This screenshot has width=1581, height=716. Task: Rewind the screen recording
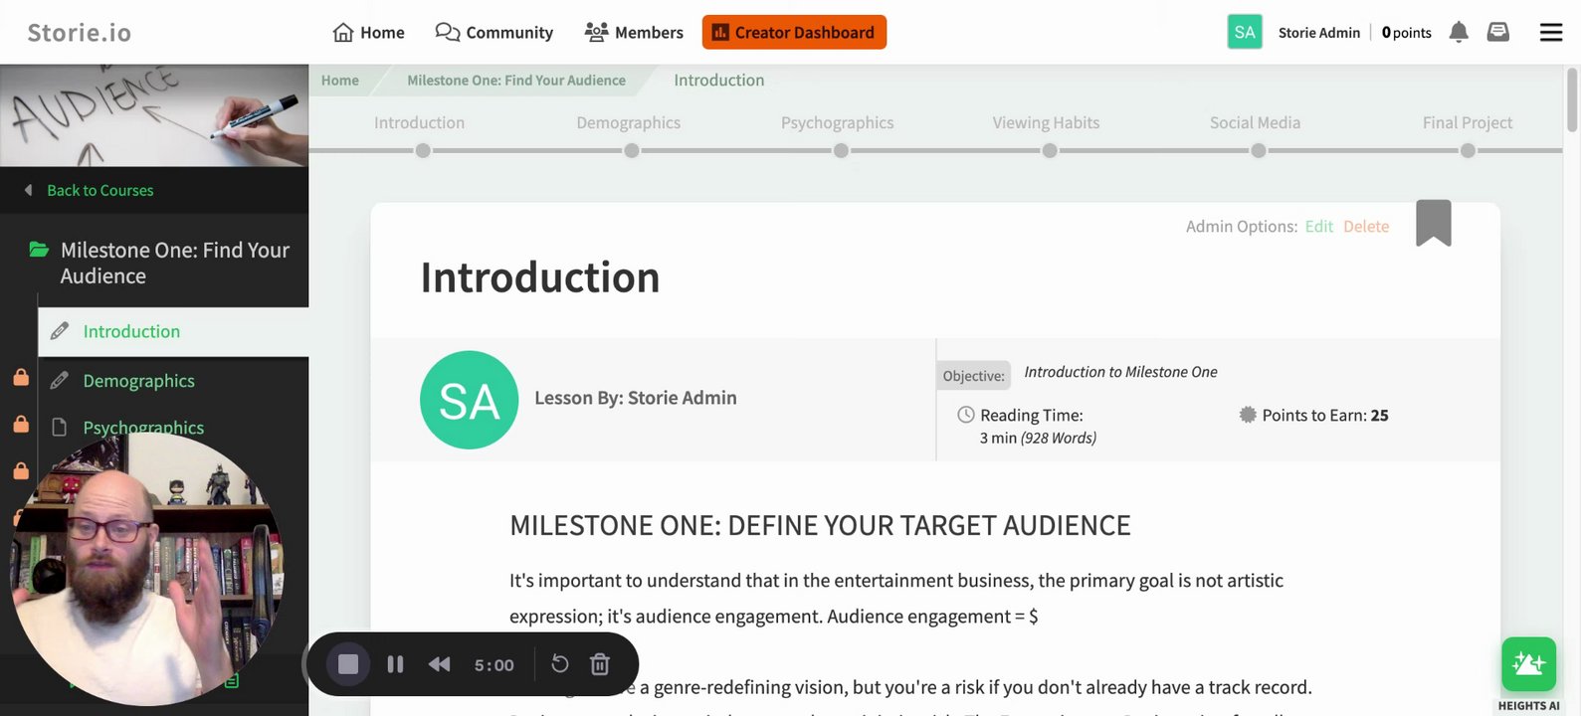point(439,664)
